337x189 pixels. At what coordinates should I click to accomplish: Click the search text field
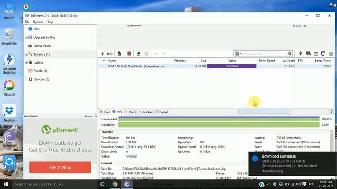pos(264,54)
